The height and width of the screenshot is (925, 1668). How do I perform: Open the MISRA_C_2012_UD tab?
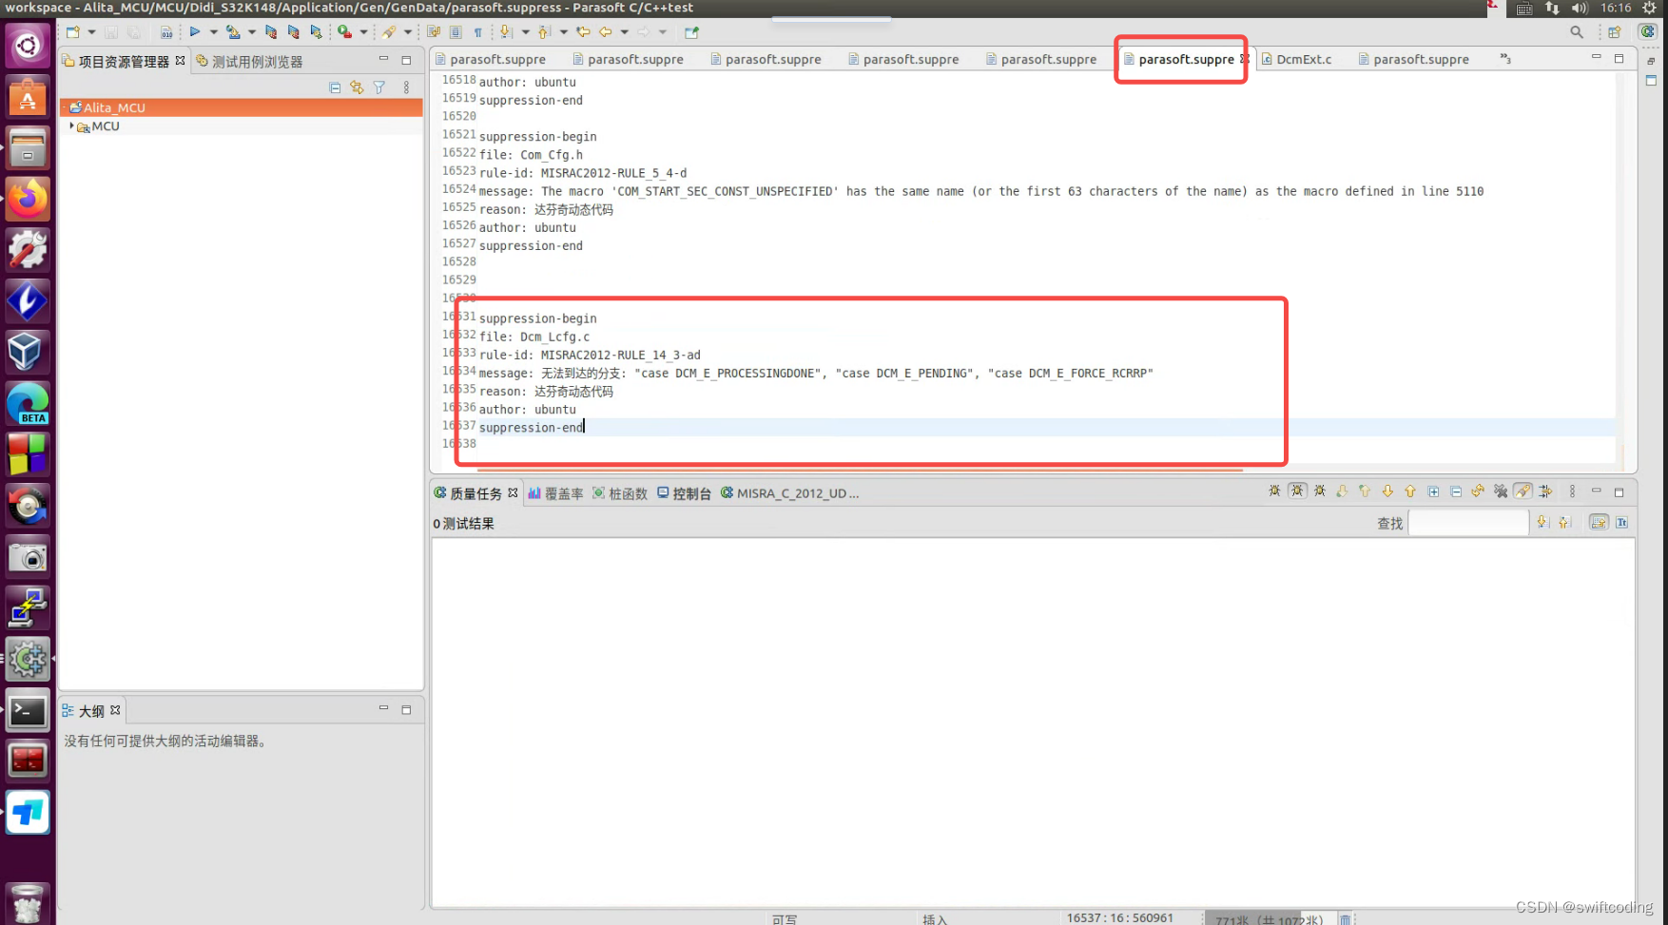pyautogui.click(x=790, y=493)
